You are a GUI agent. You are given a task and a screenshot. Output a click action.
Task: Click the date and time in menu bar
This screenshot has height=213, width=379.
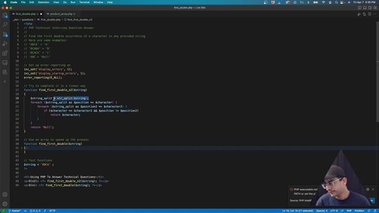(364, 2)
